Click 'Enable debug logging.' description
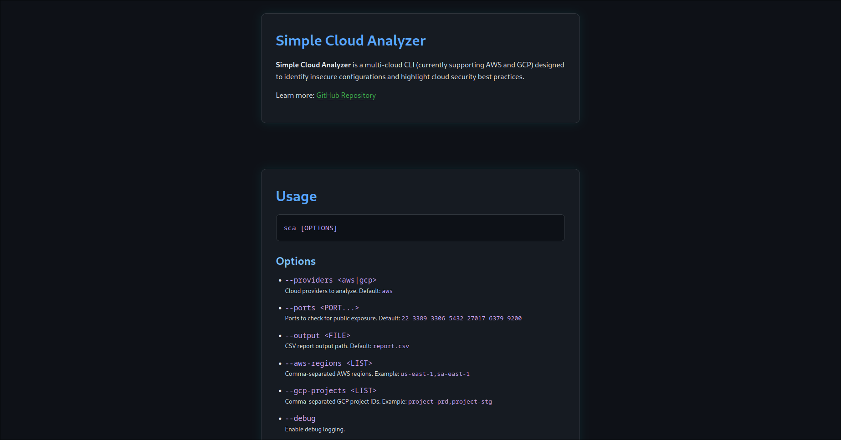841x440 pixels. pyautogui.click(x=315, y=429)
